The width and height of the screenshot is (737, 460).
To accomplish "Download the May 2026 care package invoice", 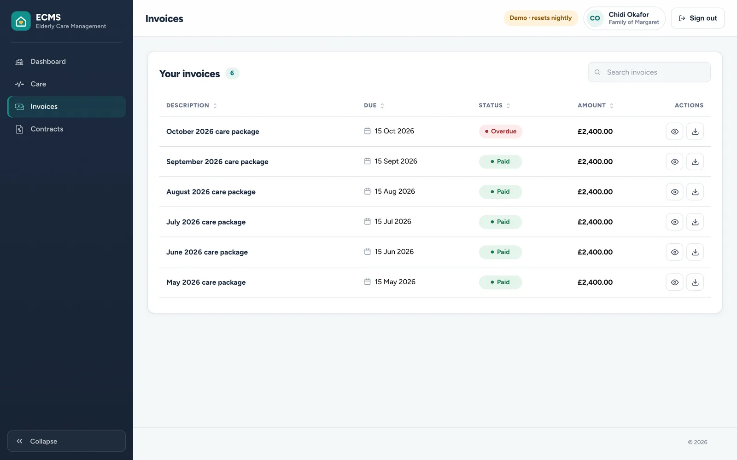I will pos(695,282).
